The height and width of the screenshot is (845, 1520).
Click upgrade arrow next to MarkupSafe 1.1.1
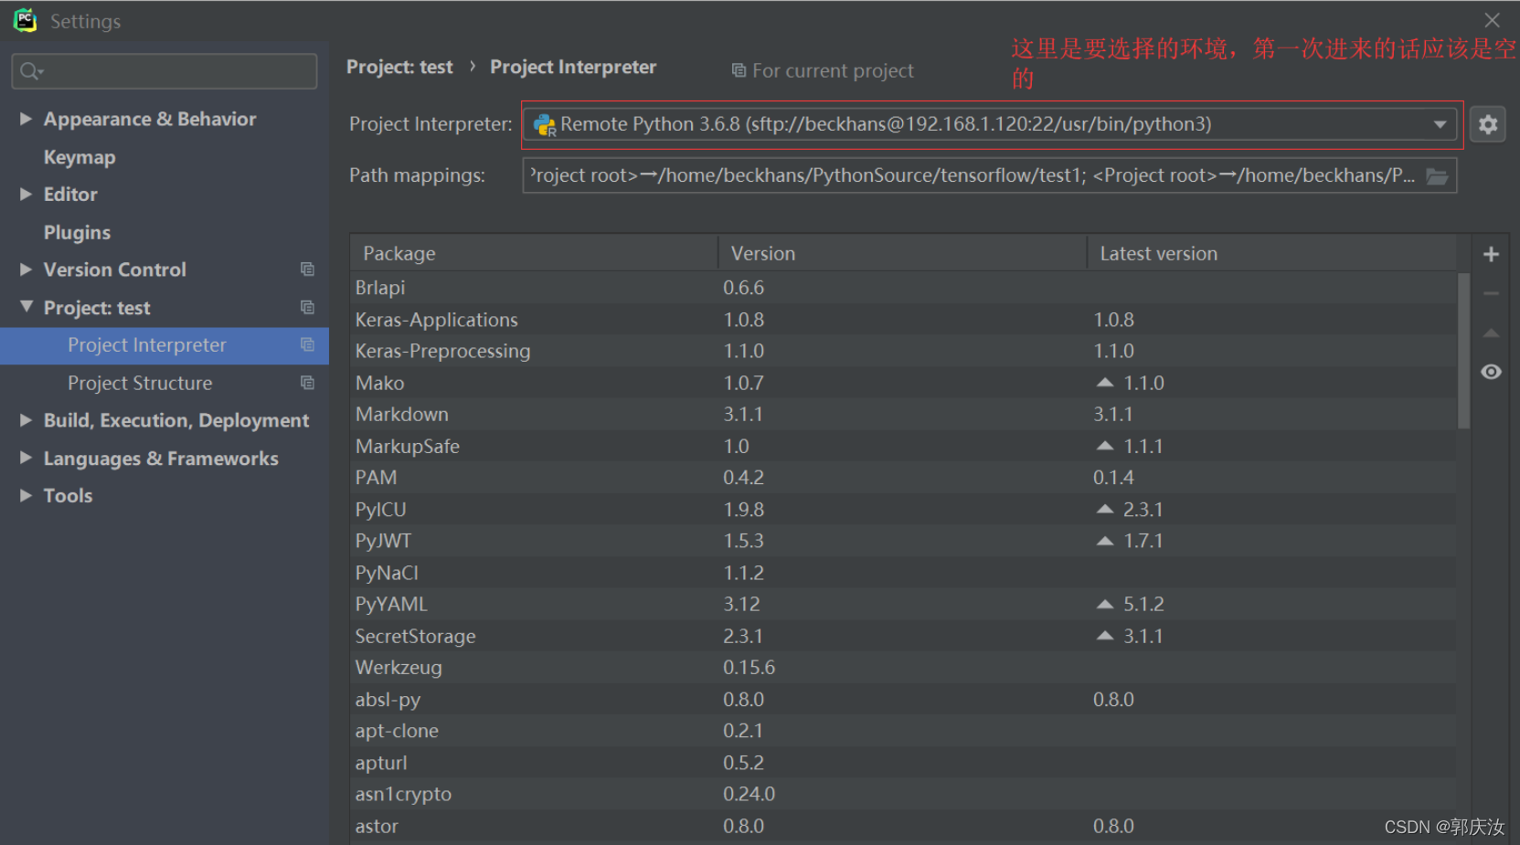tap(1105, 446)
